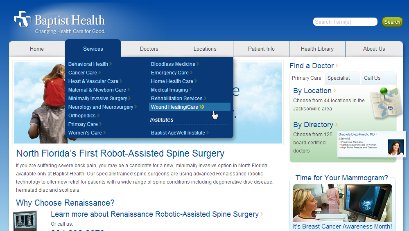Click into the Search Term(s) field
This screenshot has height=231, width=409.
(x=345, y=22)
